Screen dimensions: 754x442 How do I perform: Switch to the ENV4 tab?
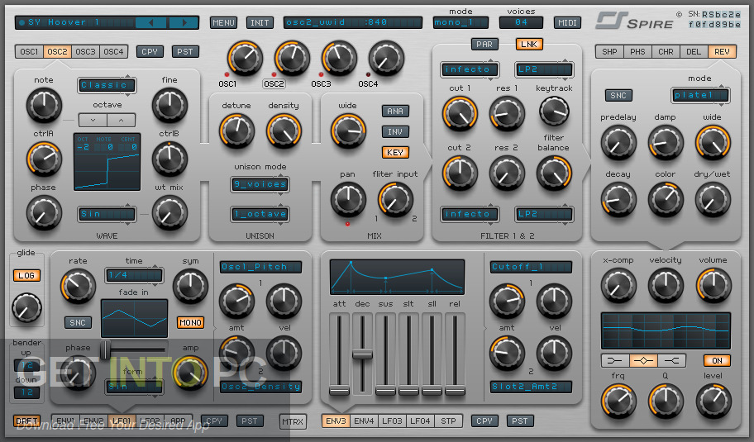tap(364, 421)
